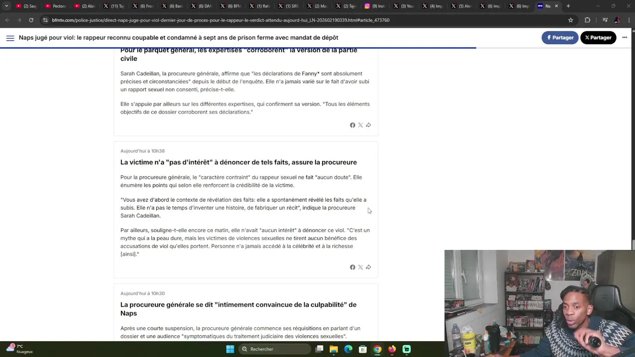
Task: Click share arrow under the 'pas d'intérêt' post
Action: (368, 267)
